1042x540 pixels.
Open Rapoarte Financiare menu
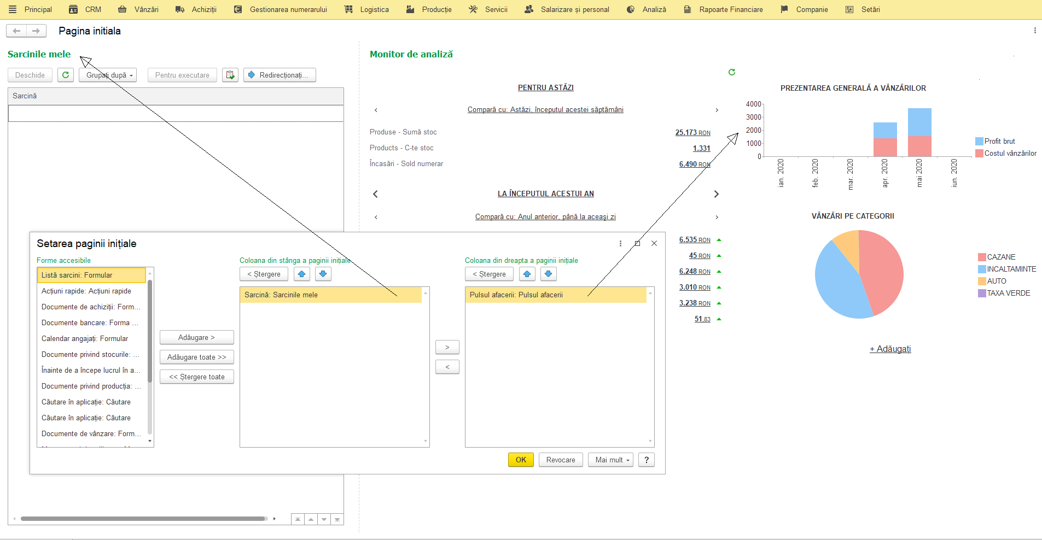[723, 9]
